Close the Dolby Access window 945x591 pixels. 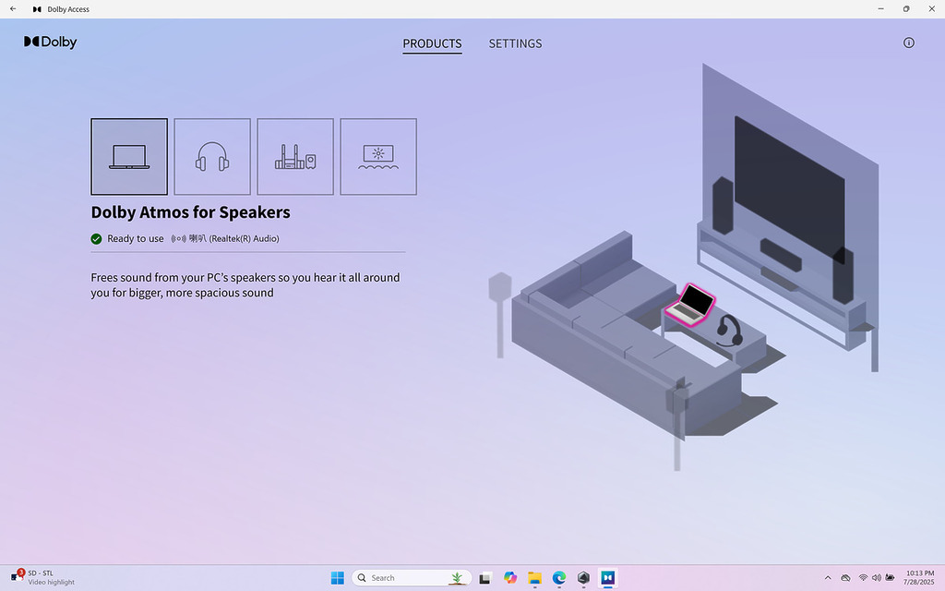coord(932,9)
